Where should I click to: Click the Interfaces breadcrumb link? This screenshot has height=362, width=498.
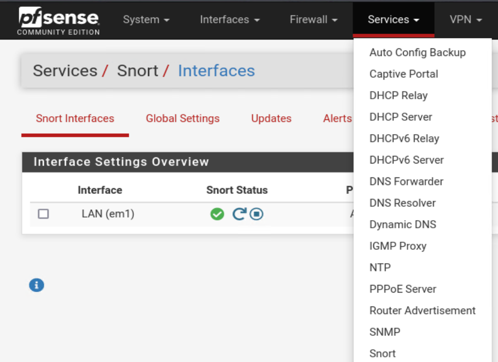[x=216, y=70]
